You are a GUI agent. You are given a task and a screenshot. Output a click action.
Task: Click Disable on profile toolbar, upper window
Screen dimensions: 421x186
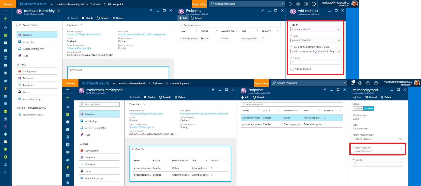click(87, 18)
